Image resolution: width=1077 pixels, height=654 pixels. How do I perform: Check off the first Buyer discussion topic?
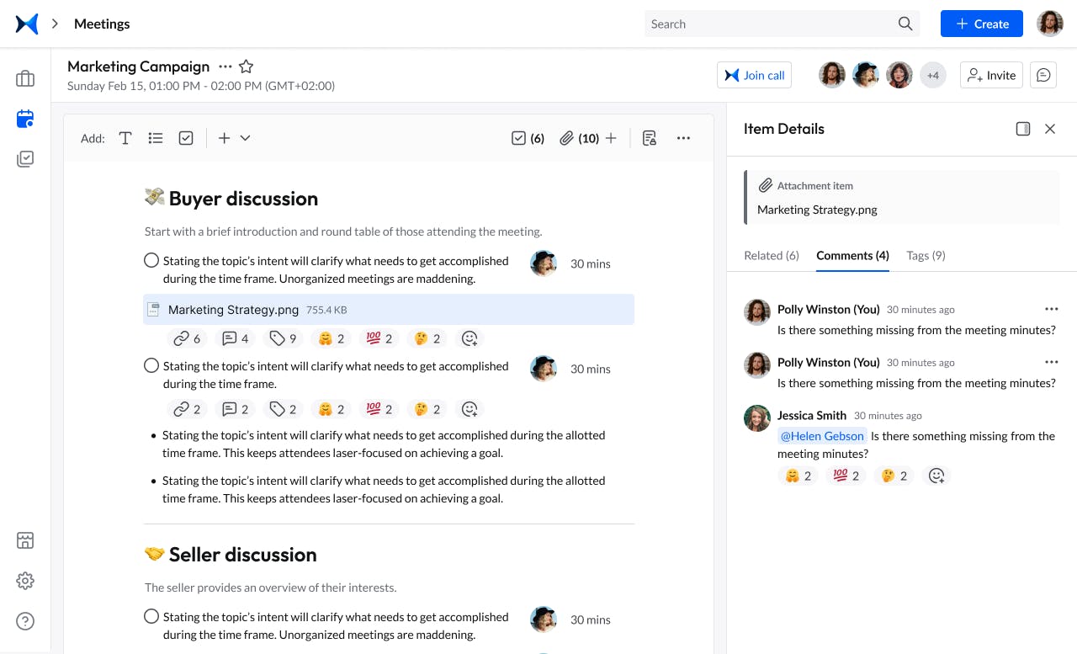pyautogui.click(x=151, y=259)
